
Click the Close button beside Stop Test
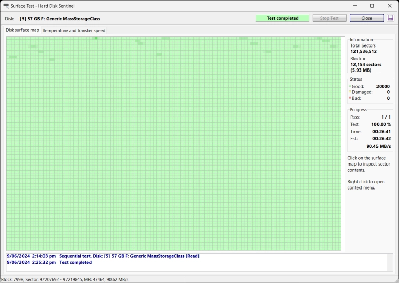[x=366, y=18]
